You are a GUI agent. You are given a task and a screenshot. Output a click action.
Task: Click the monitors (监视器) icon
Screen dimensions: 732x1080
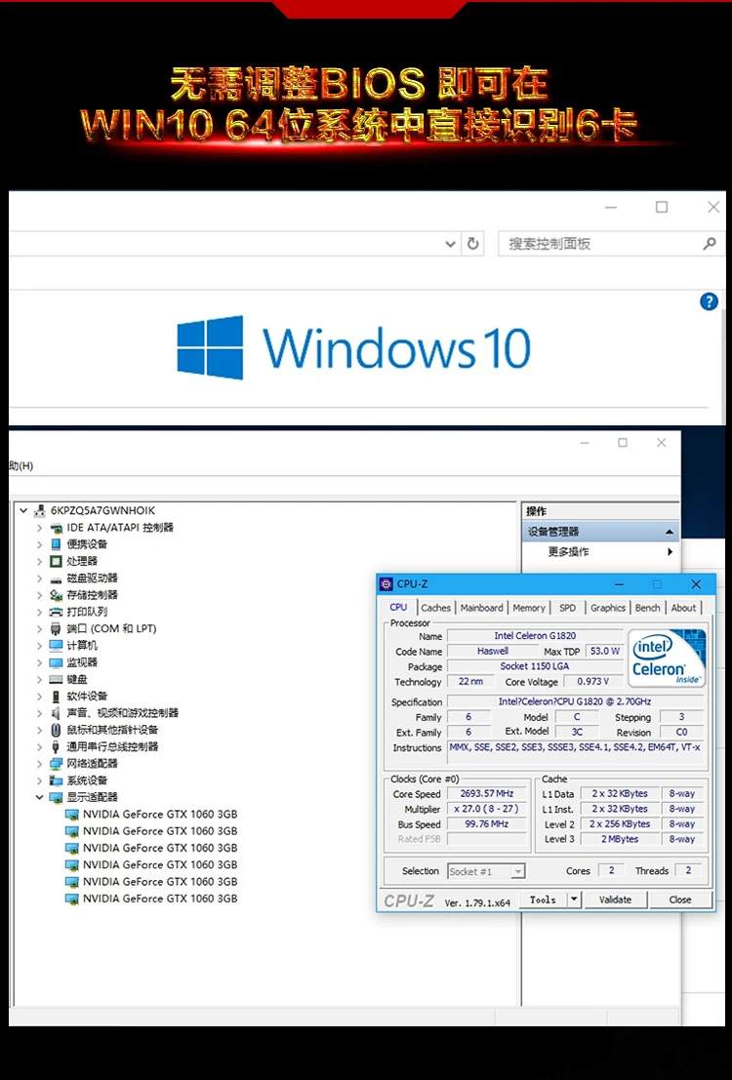56,662
